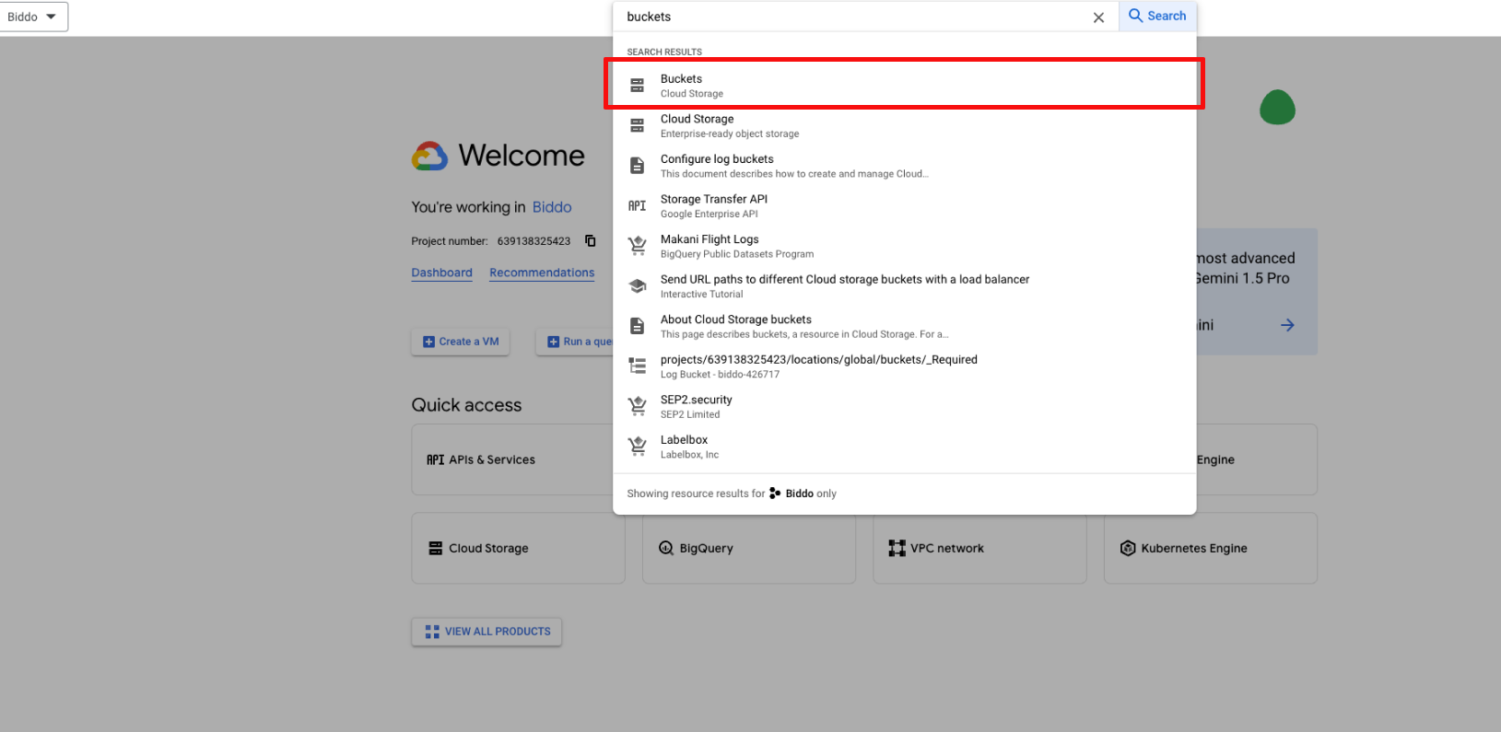1501x732 pixels.
Task: Clear the search box with the X icon
Action: tap(1098, 17)
